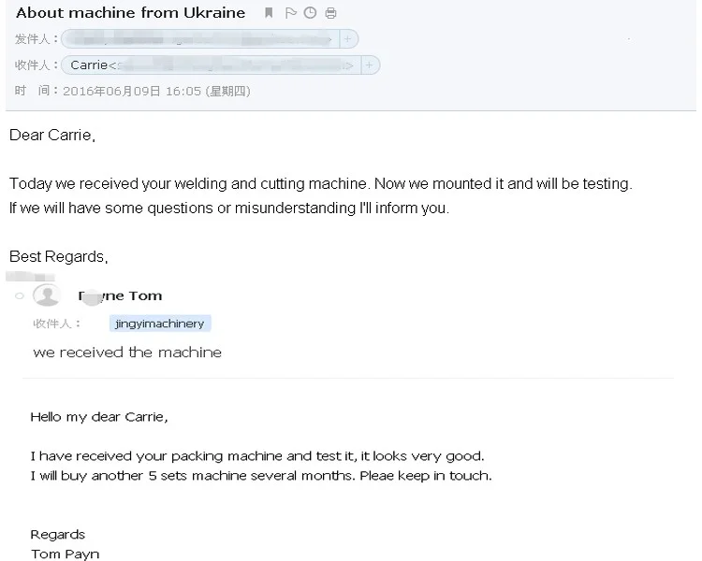Screen dimensions: 702x561
Task: Click the clock reminder icon
Action: coord(310,13)
